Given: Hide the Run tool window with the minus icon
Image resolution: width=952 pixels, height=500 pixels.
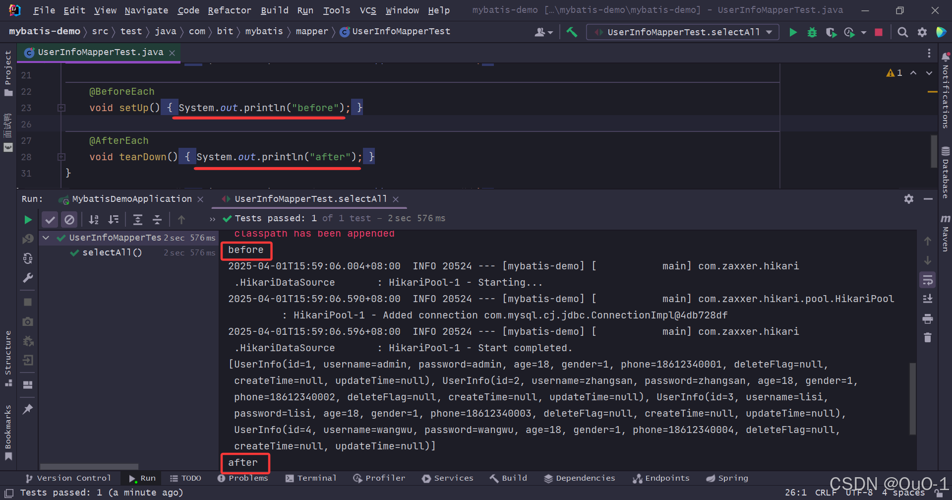Looking at the screenshot, I should coord(928,199).
